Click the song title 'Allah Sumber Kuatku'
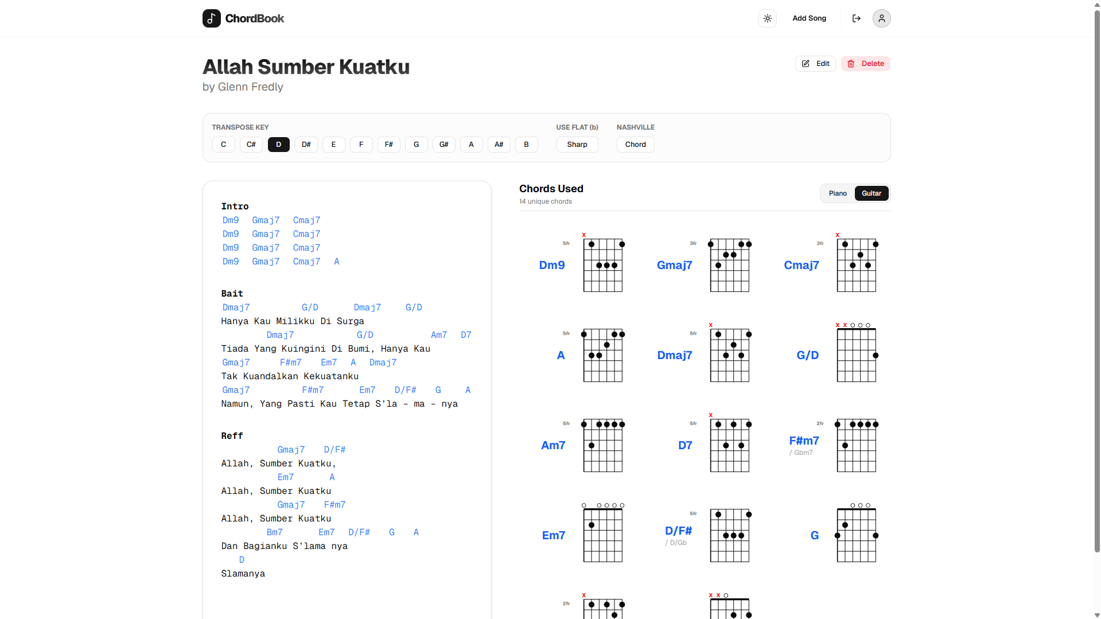 [306, 67]
